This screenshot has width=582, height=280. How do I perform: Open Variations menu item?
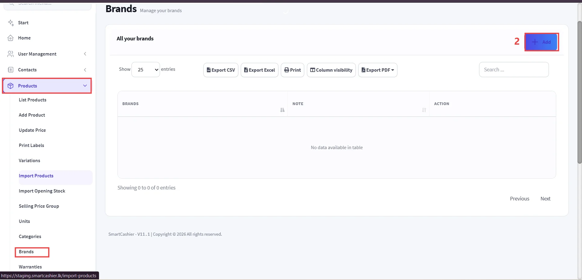tap(29, 161)
